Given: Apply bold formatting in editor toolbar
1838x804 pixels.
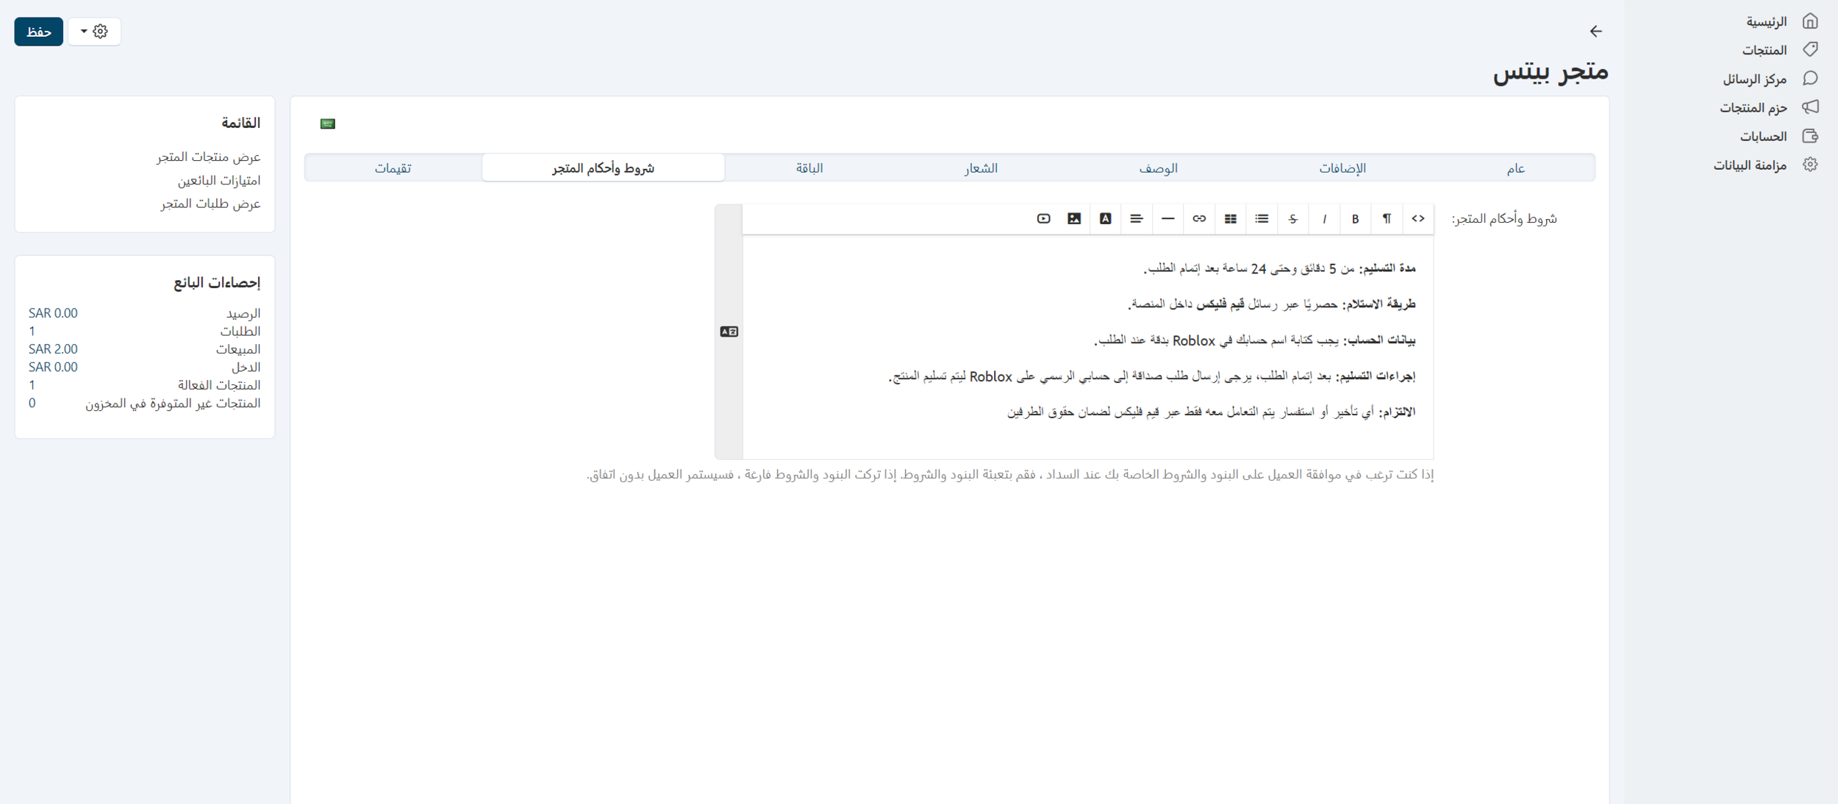Looking at the screenshot, I should point(1355,218).
